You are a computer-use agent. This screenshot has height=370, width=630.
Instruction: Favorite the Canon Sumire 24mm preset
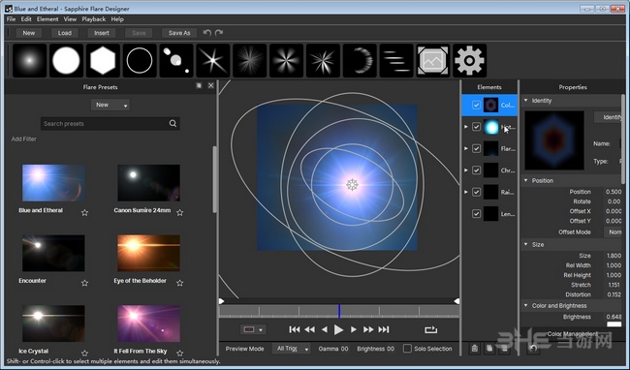179,213
